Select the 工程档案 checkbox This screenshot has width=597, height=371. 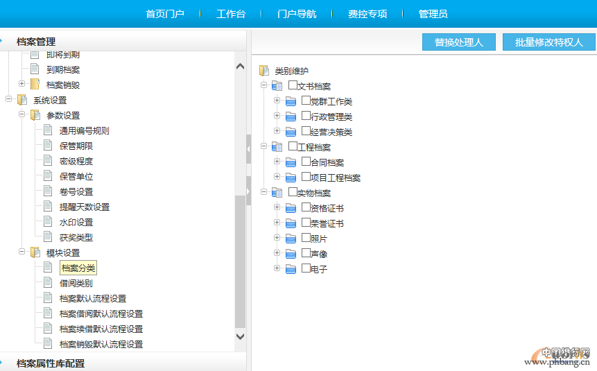point(293,146)
